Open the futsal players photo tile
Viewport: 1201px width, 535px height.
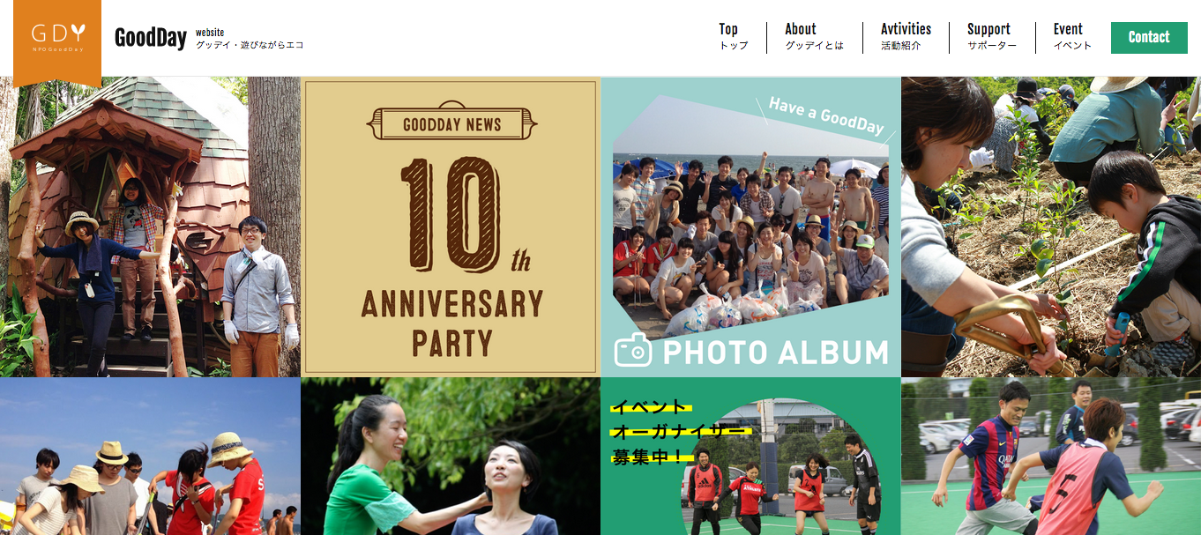click(x=1051, y=457)
